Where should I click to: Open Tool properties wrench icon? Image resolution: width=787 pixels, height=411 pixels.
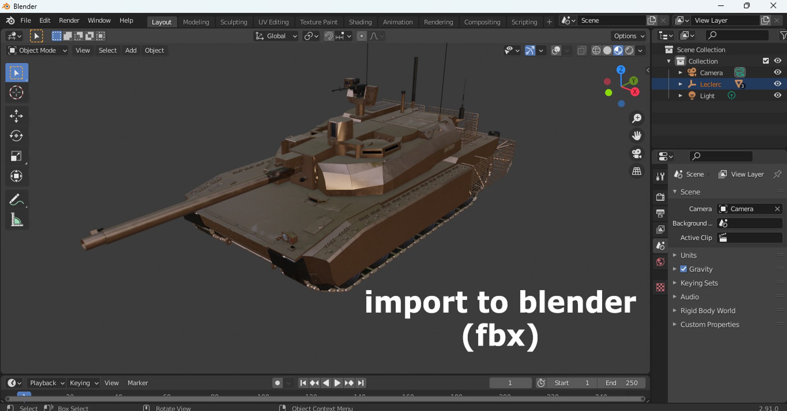(660, 177)
